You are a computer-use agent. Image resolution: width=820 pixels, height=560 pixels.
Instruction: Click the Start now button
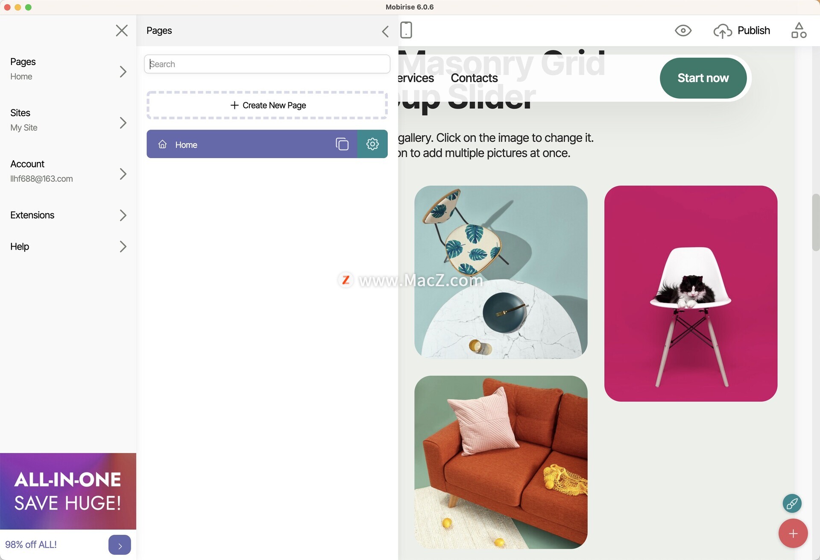(703, 78)
